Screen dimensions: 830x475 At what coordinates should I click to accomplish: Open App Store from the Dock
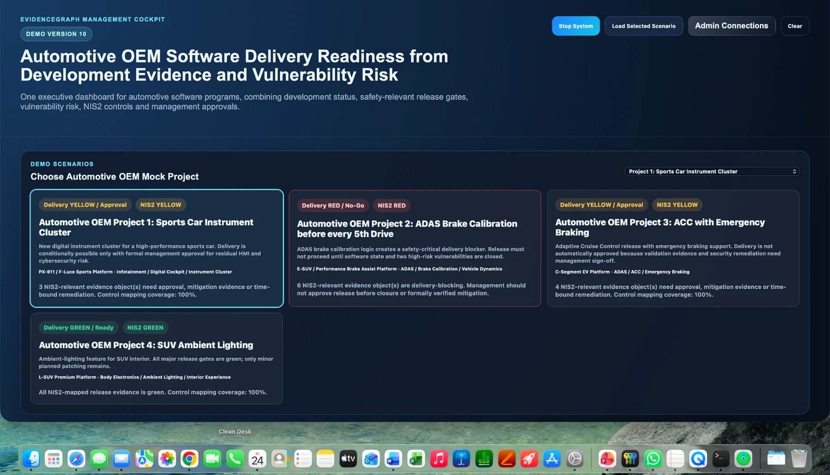tap(551, 459)
